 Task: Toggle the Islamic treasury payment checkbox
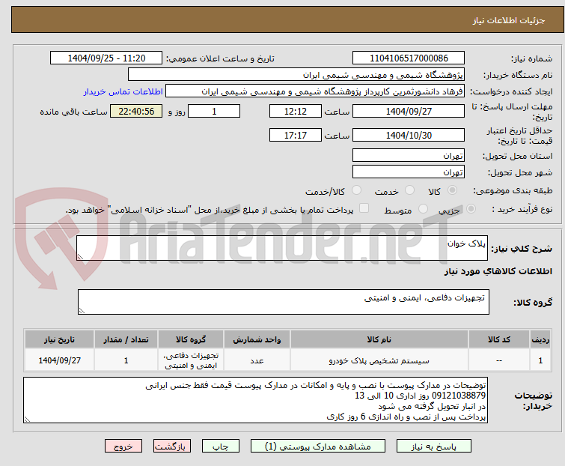click(x=364, y=208)
